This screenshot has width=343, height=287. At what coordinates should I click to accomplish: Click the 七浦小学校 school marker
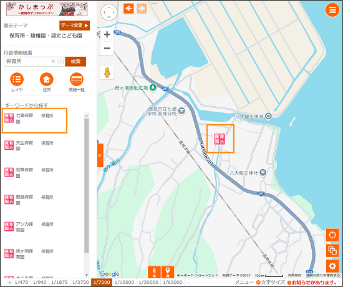coord(181,110)
